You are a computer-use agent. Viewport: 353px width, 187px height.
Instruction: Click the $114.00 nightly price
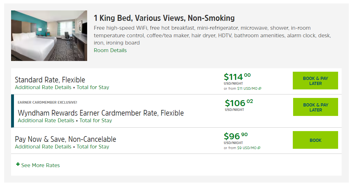click(237, 77)
